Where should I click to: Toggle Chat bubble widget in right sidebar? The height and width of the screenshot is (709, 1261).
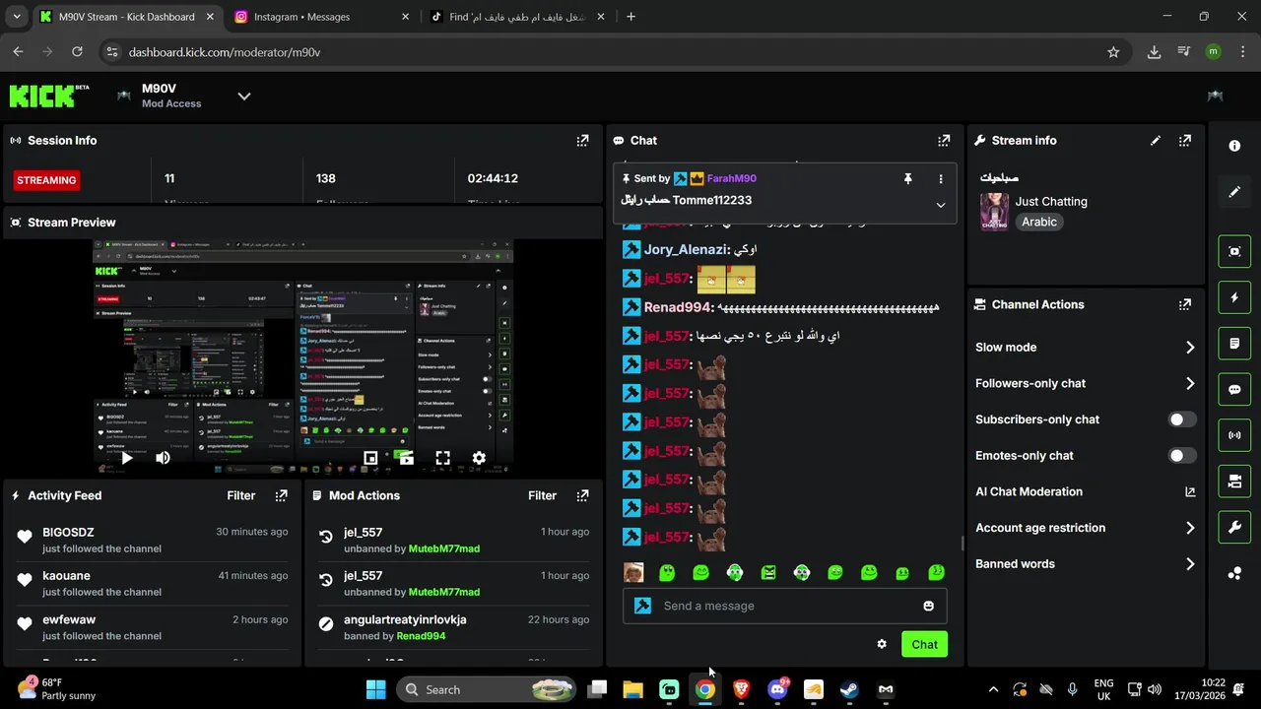[x=1234, y=389]
